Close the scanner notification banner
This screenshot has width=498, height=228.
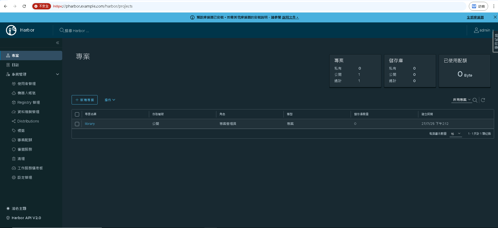pyautogui.click(x=495, y=17)
